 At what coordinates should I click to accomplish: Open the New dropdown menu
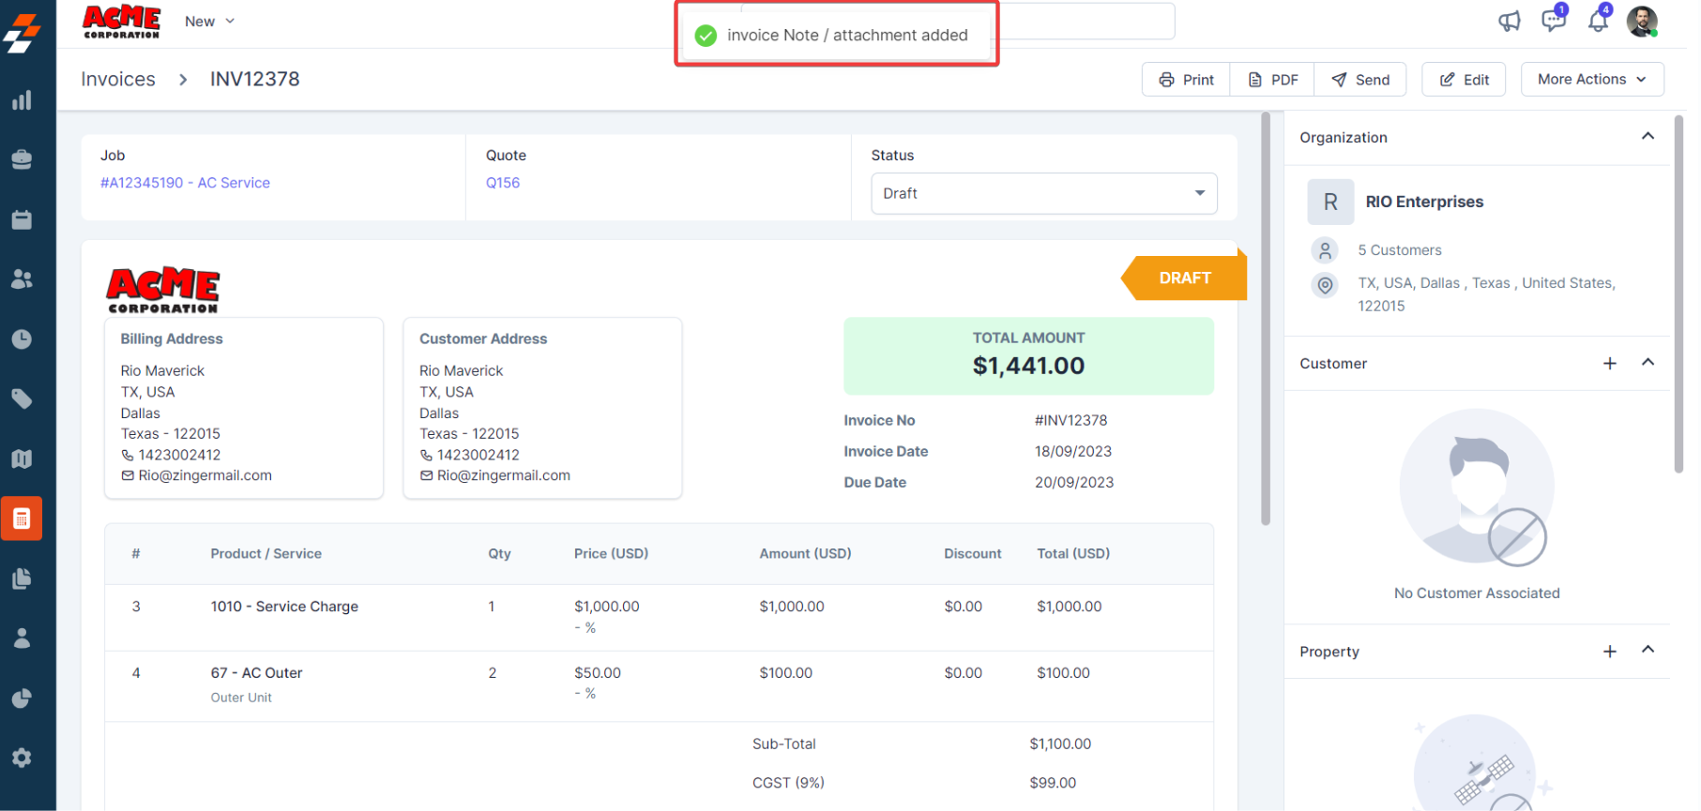[x=209, y=22]
